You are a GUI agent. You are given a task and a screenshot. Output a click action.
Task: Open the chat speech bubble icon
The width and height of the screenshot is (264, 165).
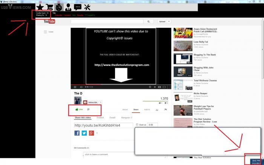click(78, 7)
